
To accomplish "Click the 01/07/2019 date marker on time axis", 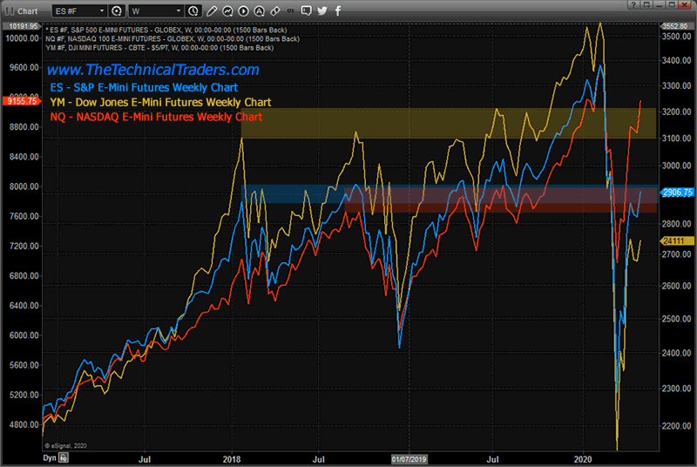I will click(408, 457).
